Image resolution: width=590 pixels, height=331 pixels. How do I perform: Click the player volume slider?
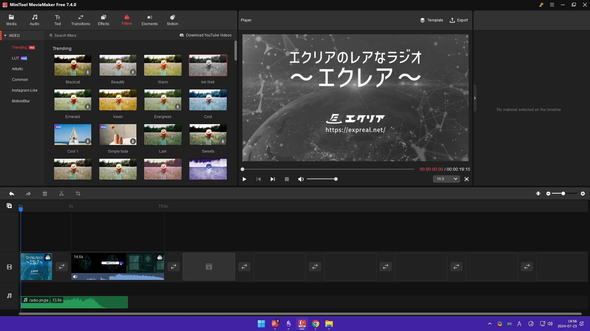pos(321,179)
